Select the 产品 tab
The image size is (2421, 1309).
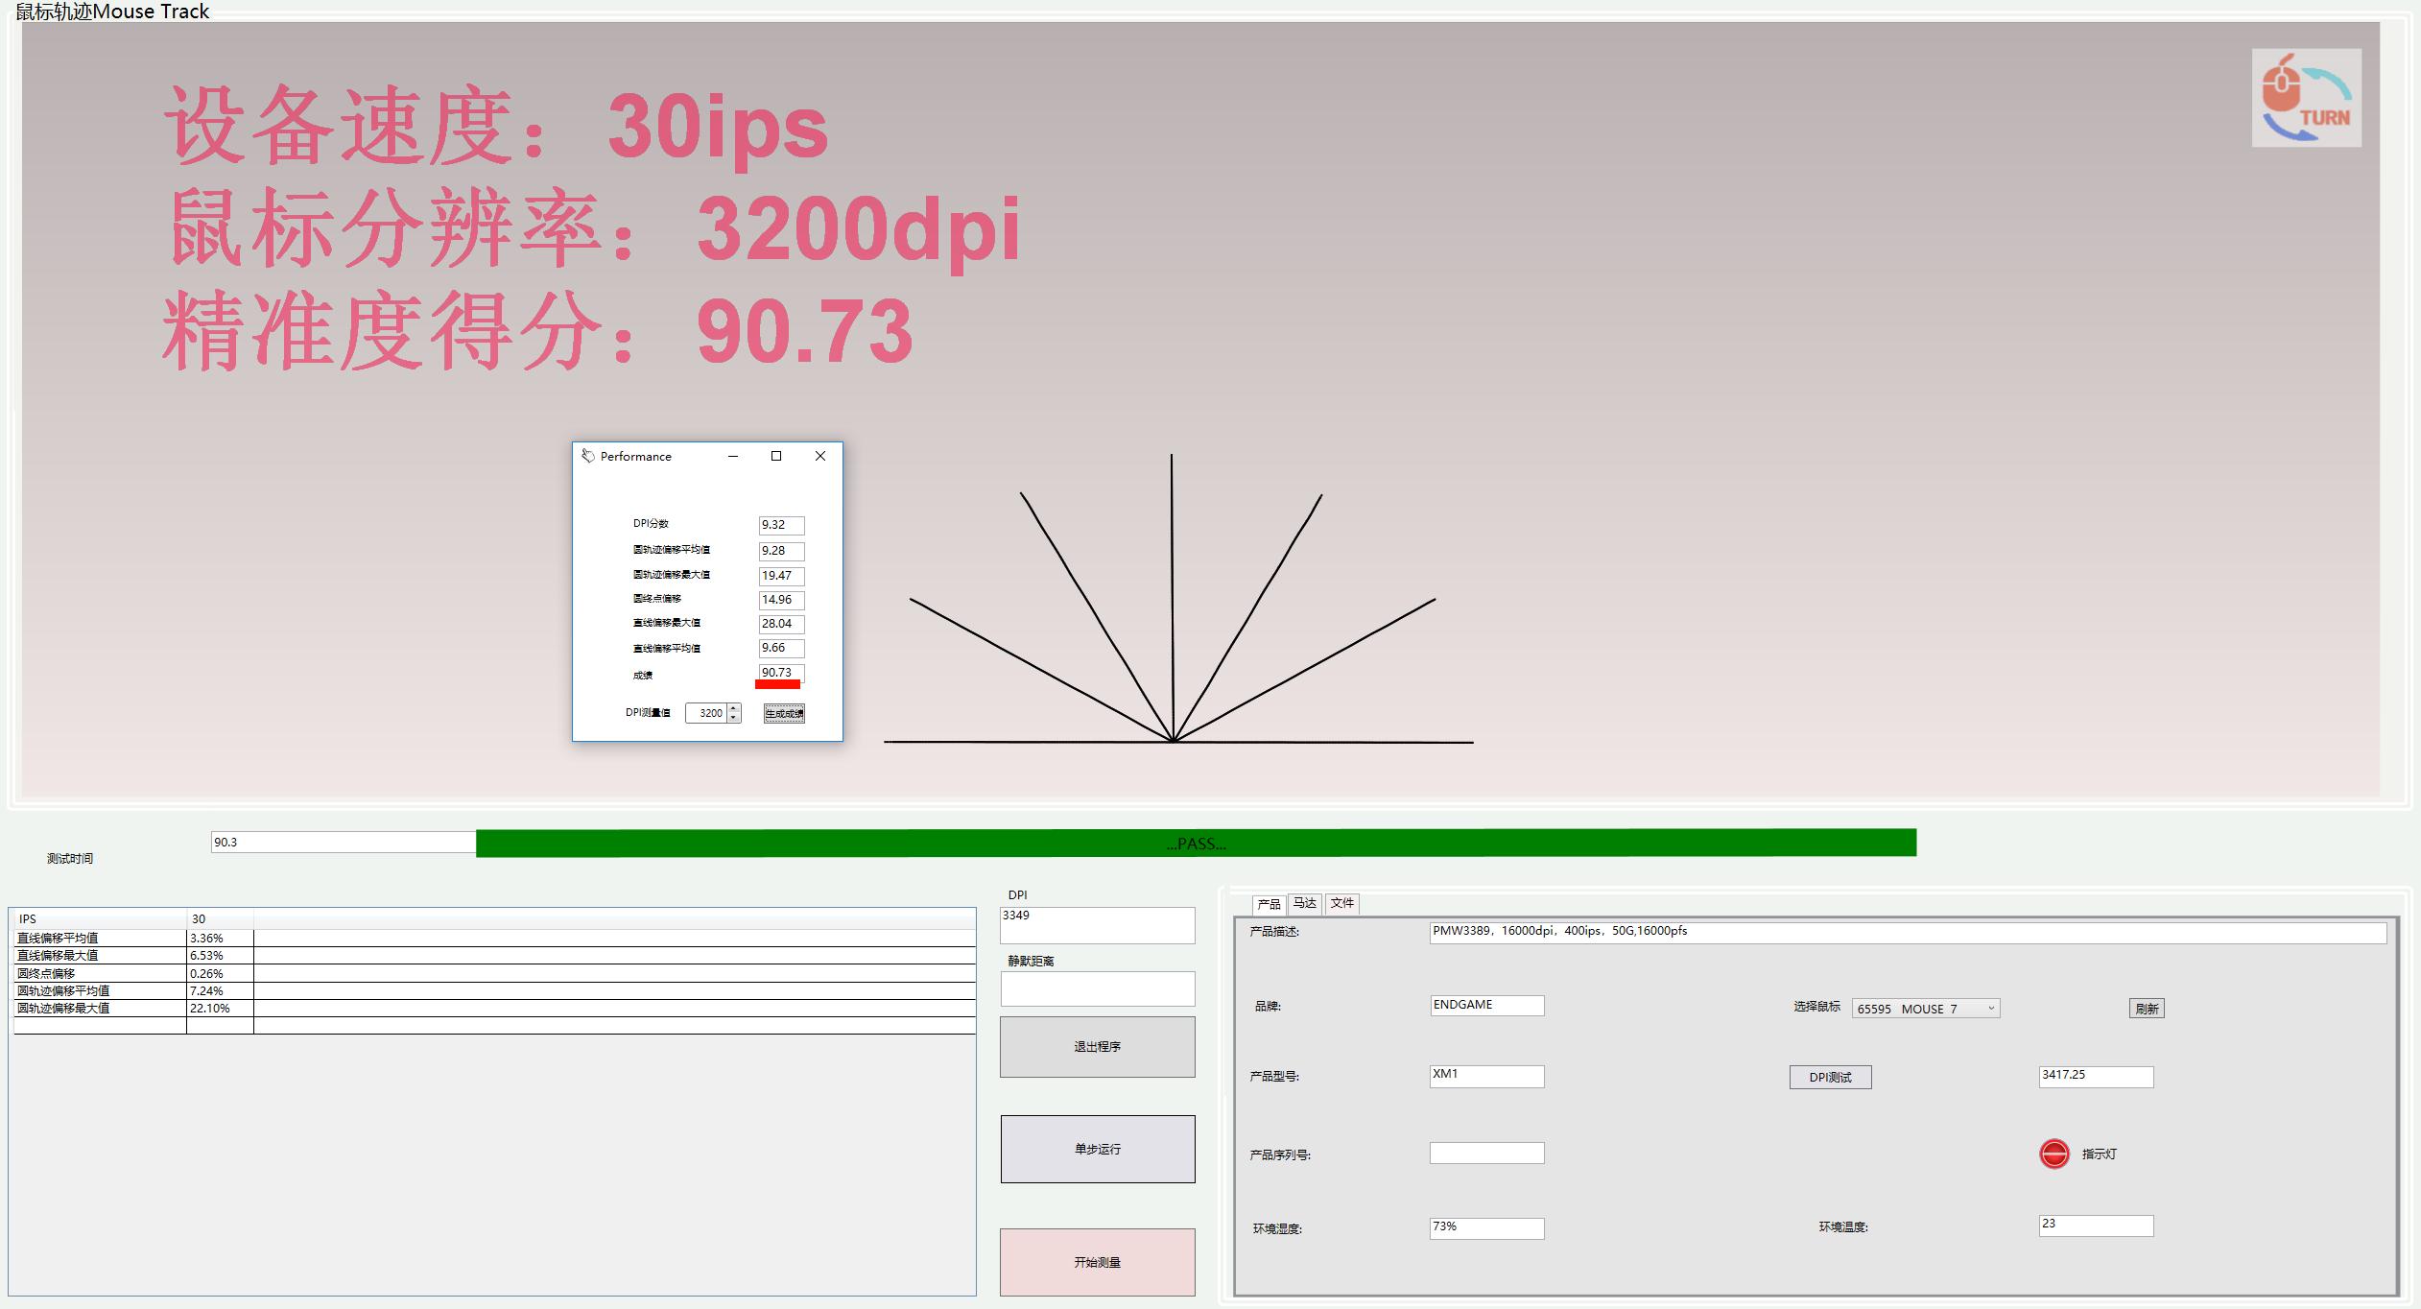coord(1269,904)
